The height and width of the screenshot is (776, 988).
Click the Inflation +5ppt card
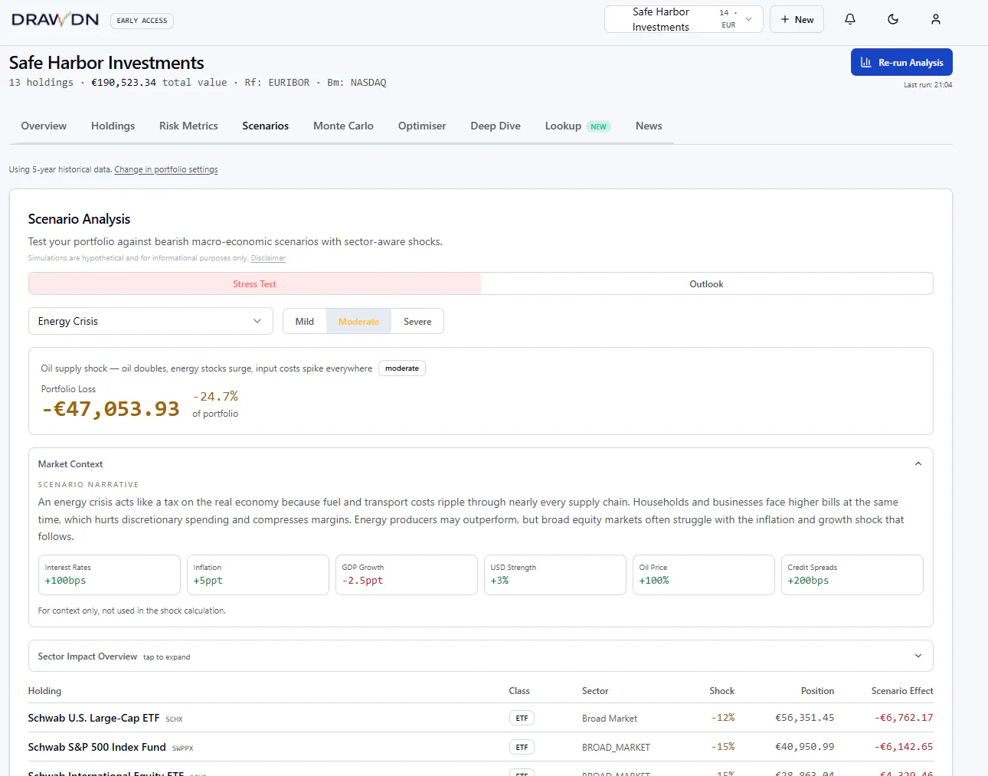[x=258, y=575]
